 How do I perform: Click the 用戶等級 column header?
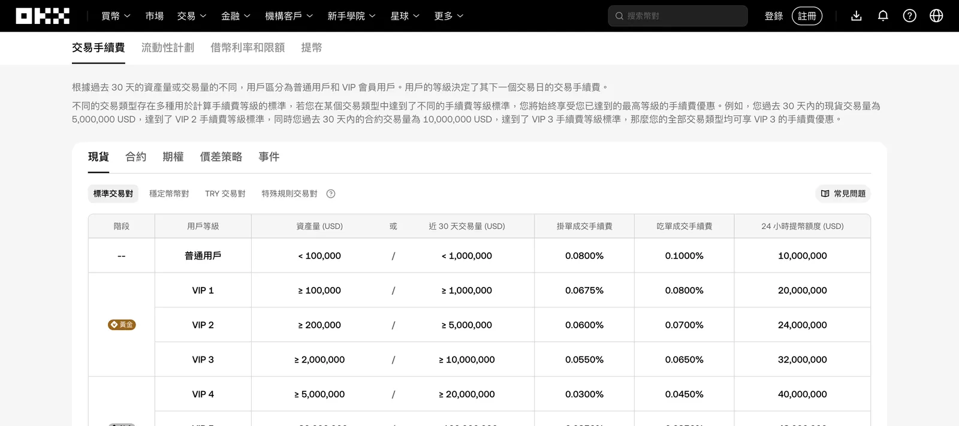click(203, 226)
